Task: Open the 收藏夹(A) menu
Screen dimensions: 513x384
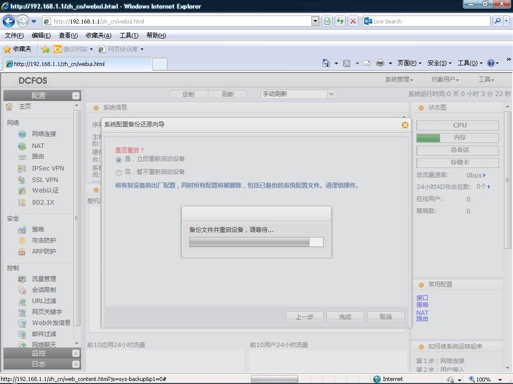Action: click(99, 35)
